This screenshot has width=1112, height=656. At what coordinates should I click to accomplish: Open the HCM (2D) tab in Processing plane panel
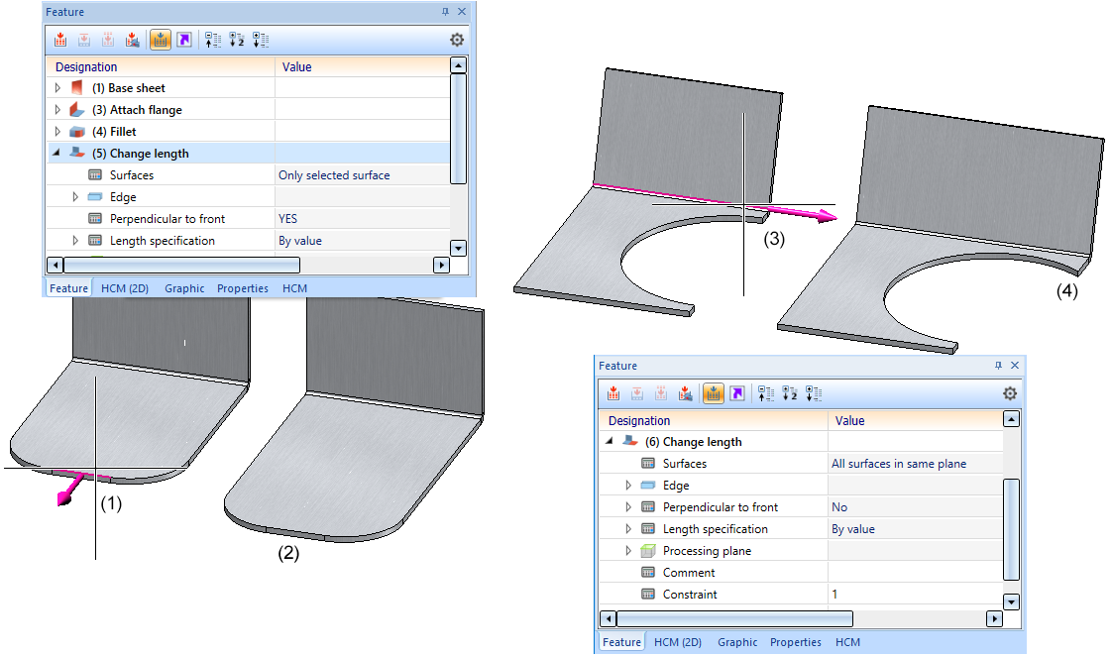(678, 642)
